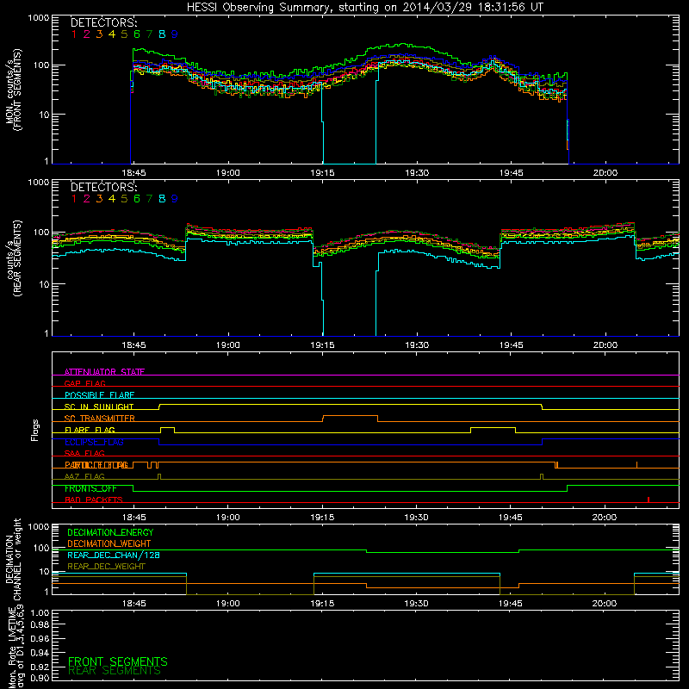Click the 1000 y-axis value of the front segments plot

point(38,18)
